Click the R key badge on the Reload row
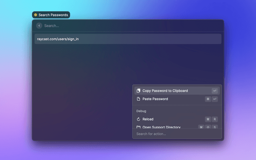The height and width of the screenshot is (160, 256). pyautogui.click(x=215, y=119)
